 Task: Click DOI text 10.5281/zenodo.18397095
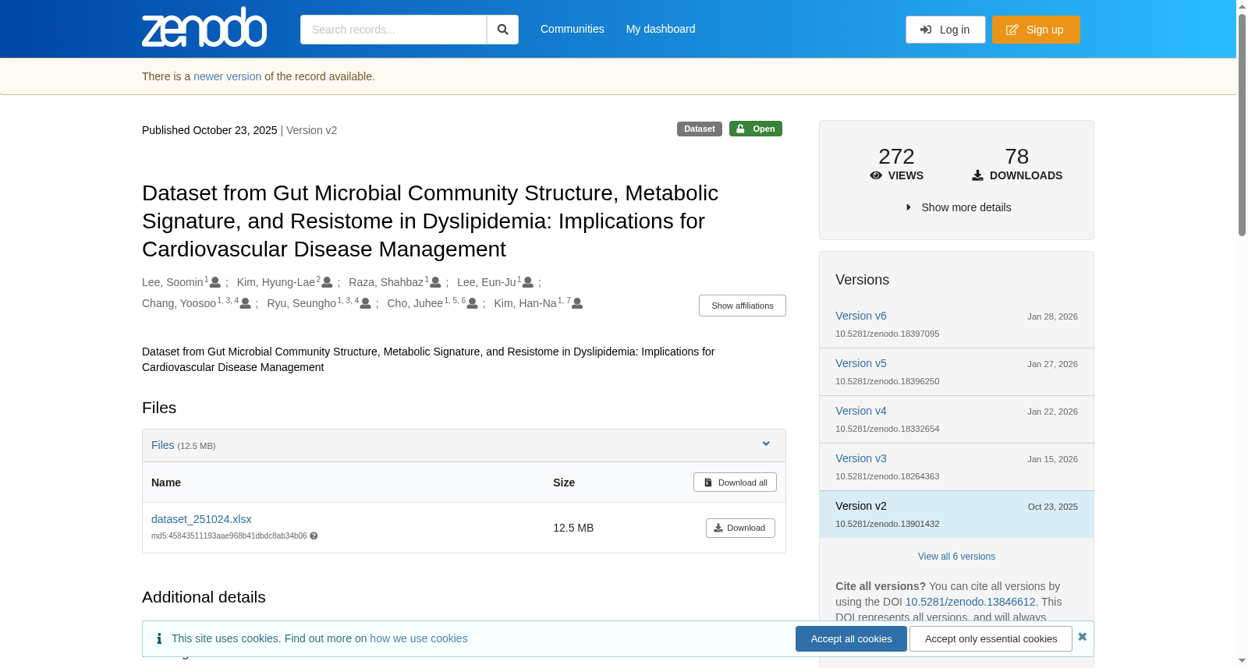tap(888, 334)
